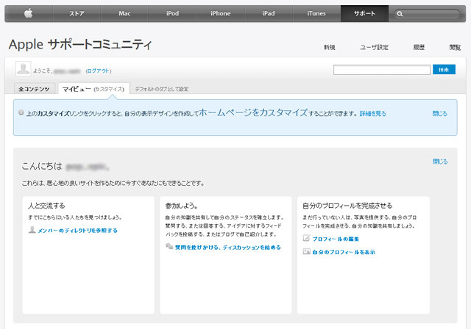
Task: Open the 新規 menu
Action: pyautogui.click(x=330, y=47)
